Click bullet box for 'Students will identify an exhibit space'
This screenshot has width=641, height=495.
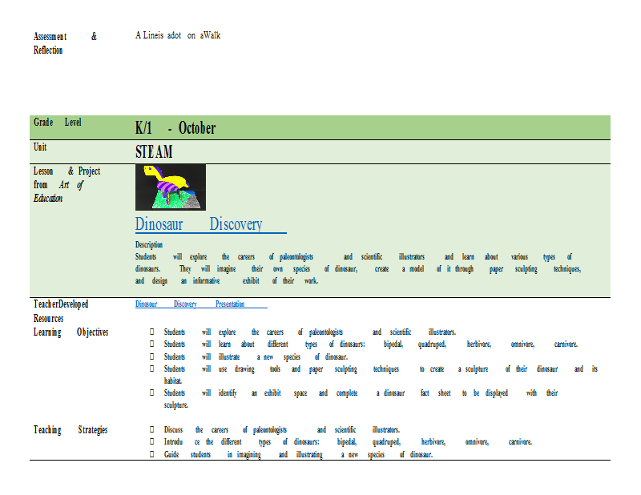(x=152, y=392)
